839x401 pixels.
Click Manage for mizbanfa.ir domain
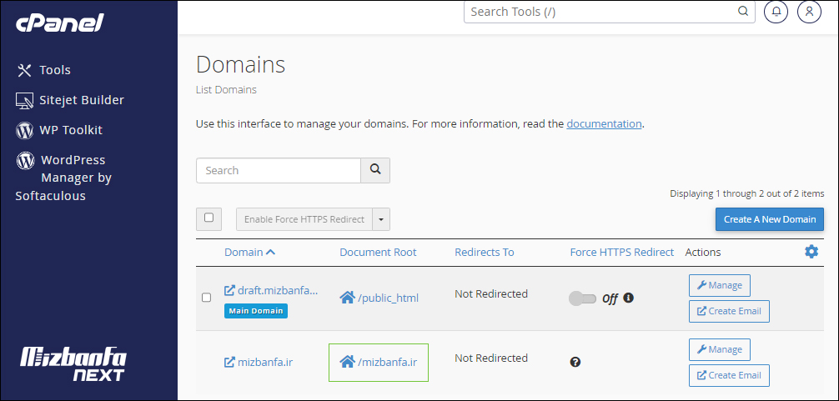click(x=719, y=349)
